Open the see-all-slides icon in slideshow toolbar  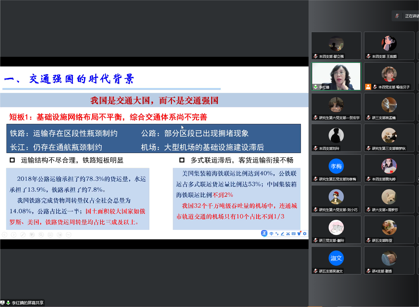point(32,235)
